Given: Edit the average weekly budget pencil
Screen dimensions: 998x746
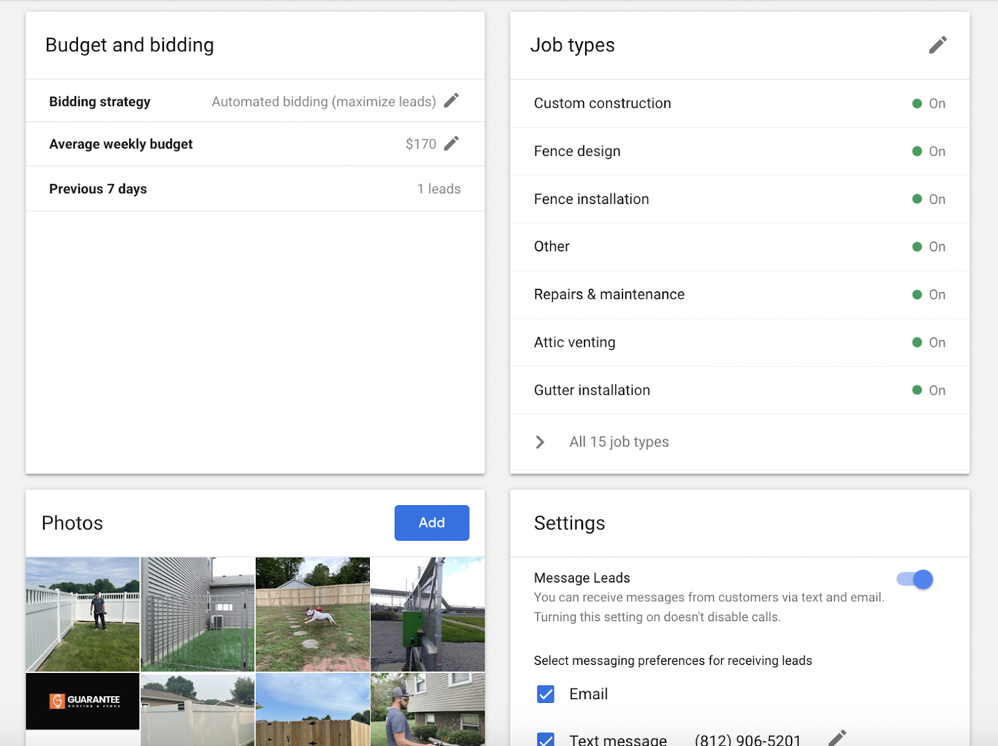Looking at the screenshot, I should pos(452,143).
